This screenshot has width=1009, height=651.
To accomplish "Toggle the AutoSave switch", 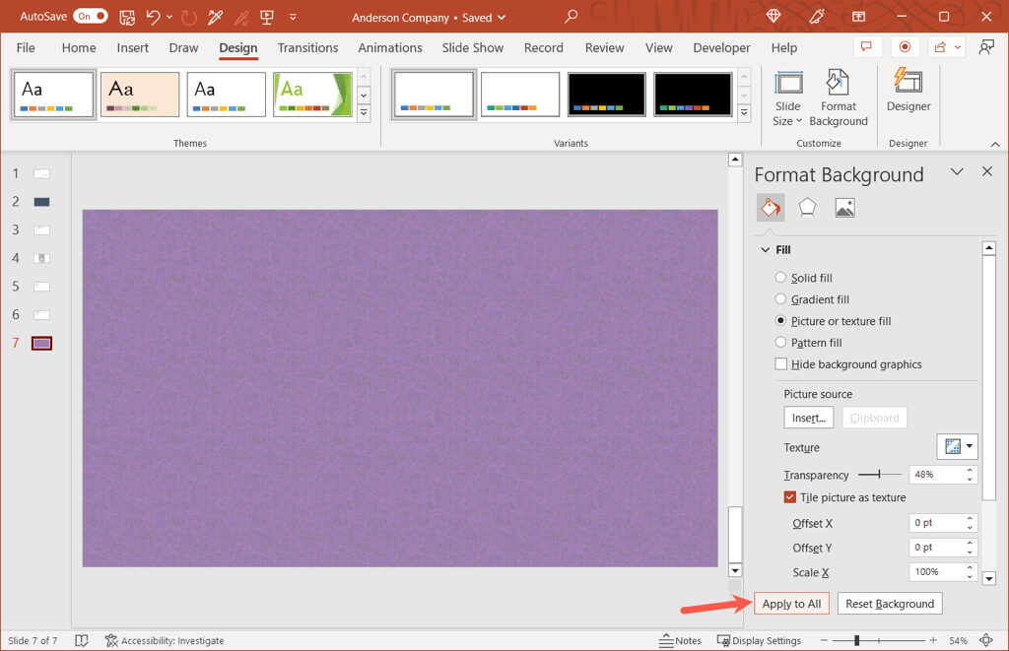I will tap(91, 17).
